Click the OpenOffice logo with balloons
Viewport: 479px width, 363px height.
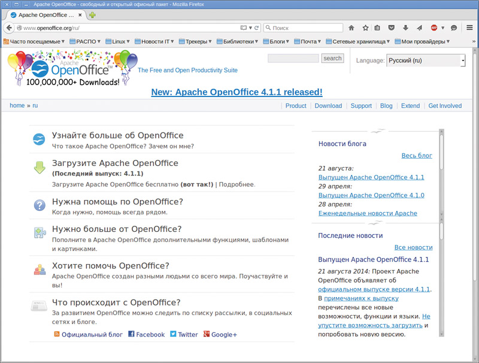72,68
